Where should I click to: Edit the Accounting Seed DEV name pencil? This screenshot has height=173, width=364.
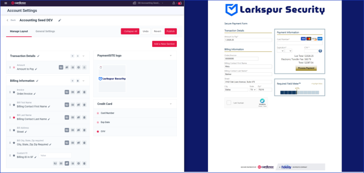(60, 20)
